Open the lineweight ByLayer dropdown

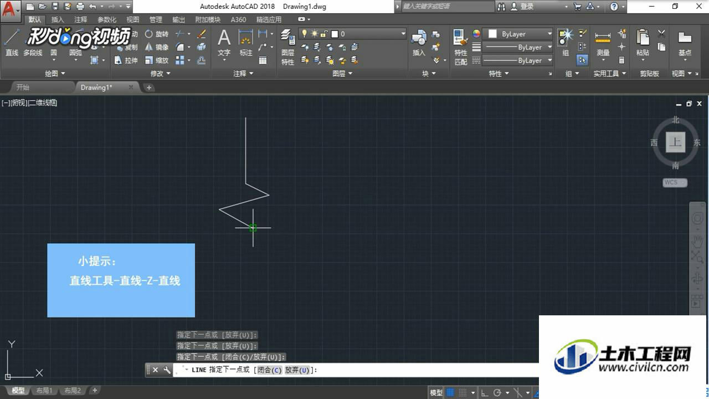(549, 47)
